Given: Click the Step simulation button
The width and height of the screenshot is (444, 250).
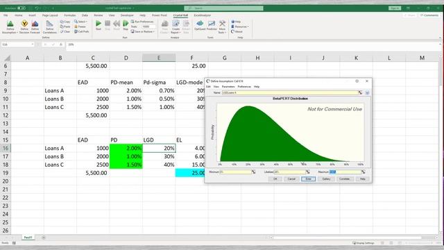Looking at the screenshot, I should tap(126, 25).
